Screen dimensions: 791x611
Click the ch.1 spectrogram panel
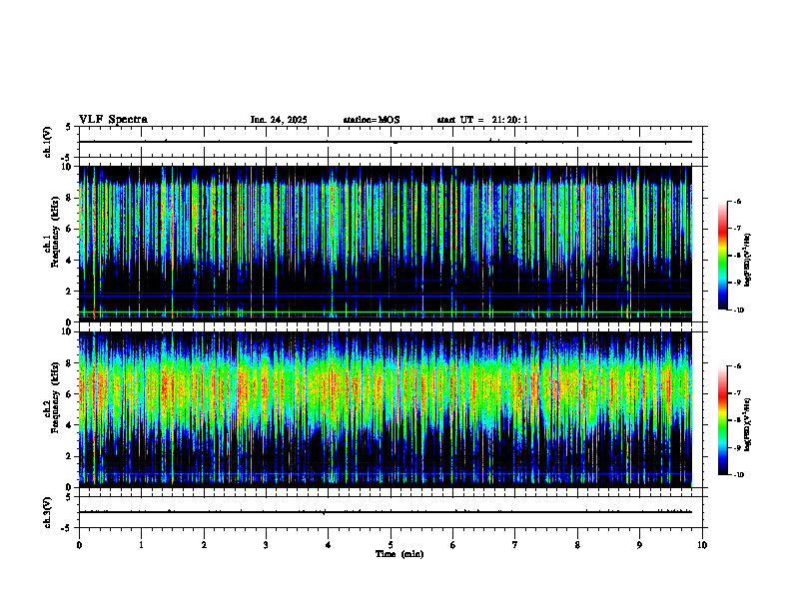386,244
